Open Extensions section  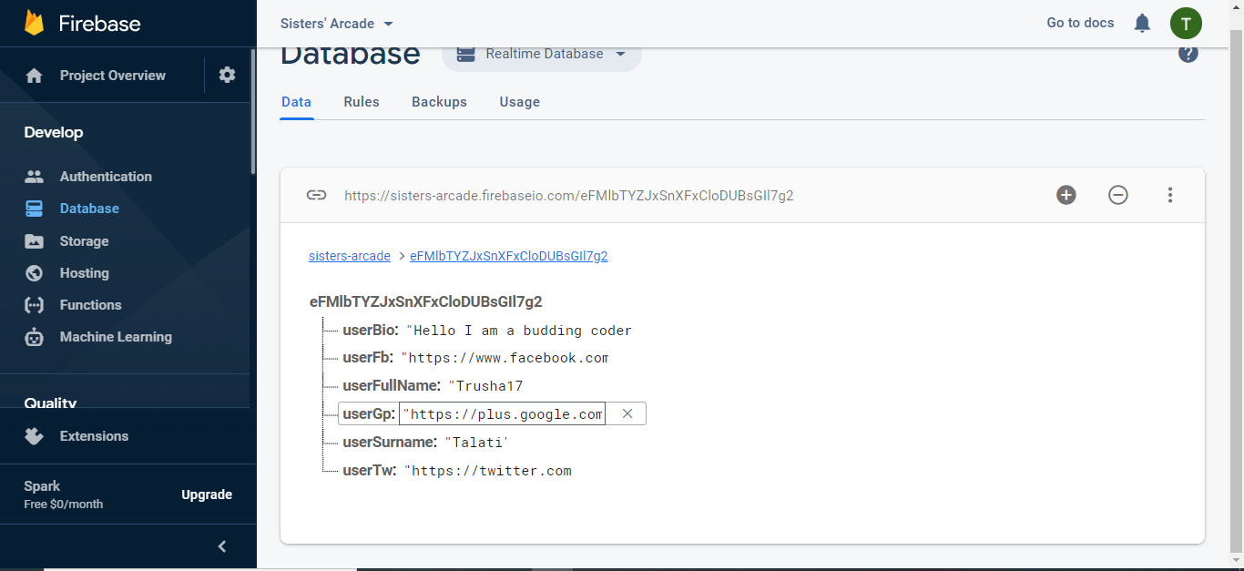tap(94, 436)
